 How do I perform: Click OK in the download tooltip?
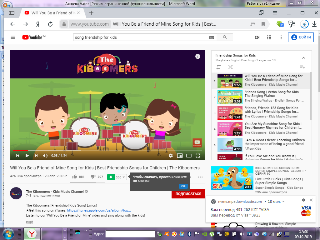(x=183, y=186)
